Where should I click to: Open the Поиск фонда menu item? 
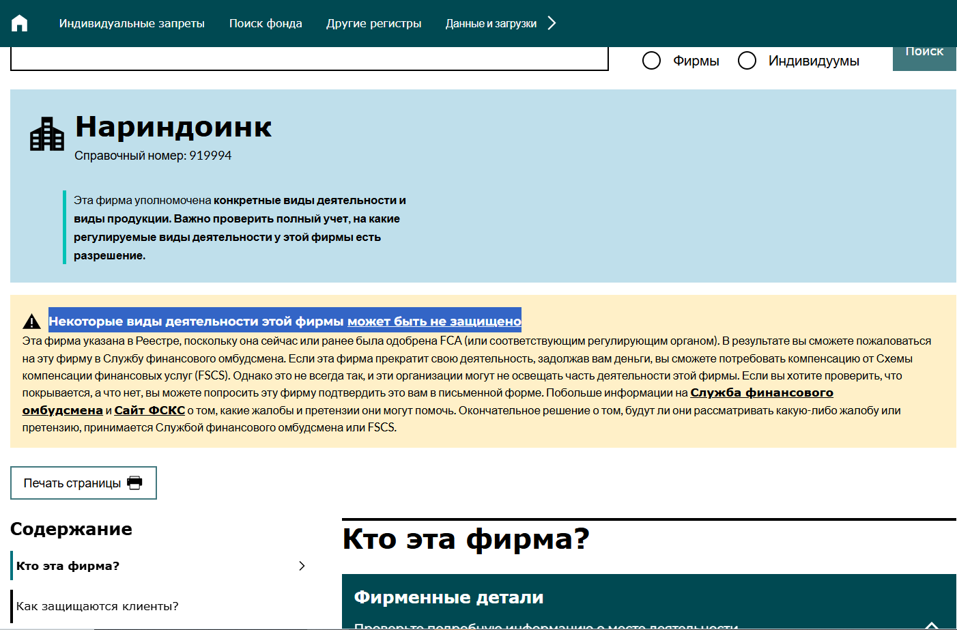(x=266, y=23)
